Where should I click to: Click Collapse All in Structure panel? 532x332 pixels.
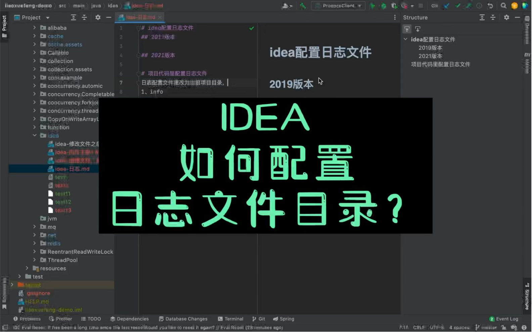[493, 17]
